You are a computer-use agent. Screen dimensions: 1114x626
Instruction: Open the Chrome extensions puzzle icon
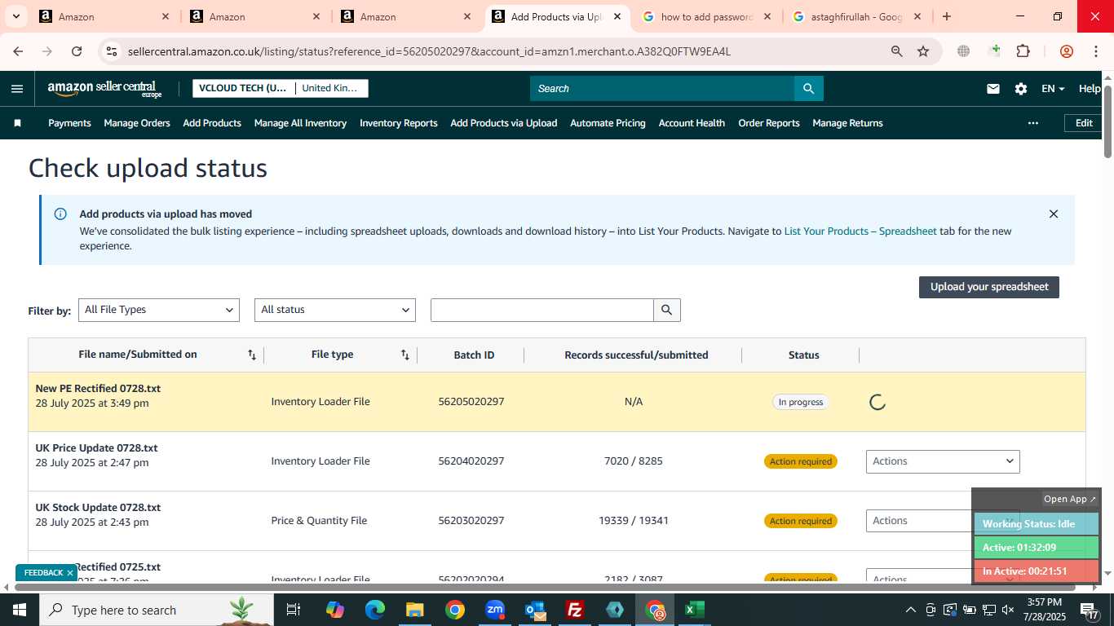tap(1023, 51)
